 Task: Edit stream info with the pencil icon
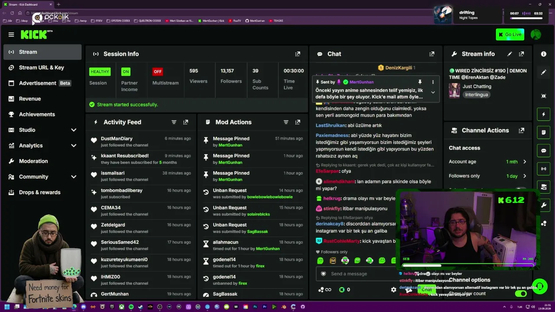[x=510, y=54]
